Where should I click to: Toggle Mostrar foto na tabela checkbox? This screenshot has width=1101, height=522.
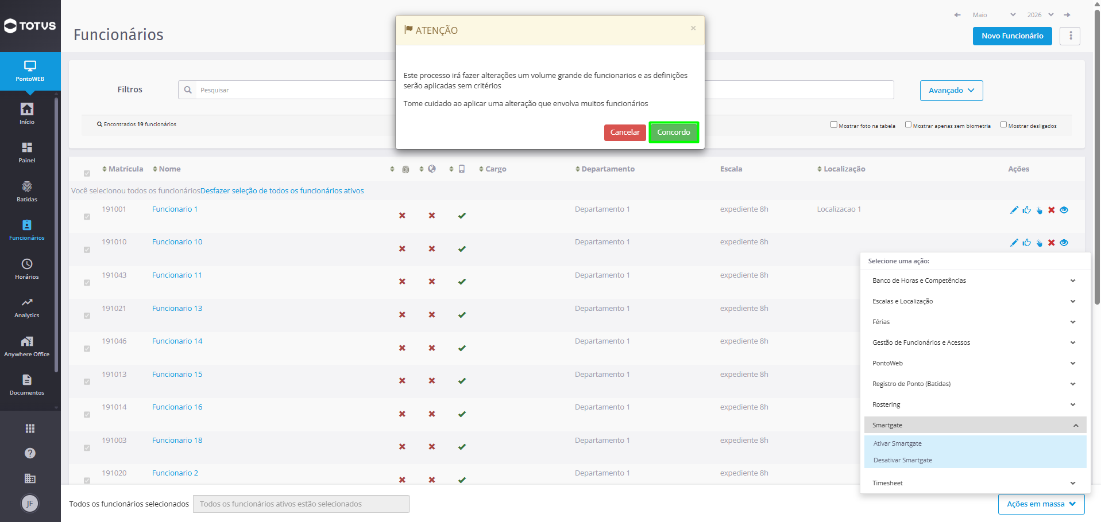(x=833, y=124)
